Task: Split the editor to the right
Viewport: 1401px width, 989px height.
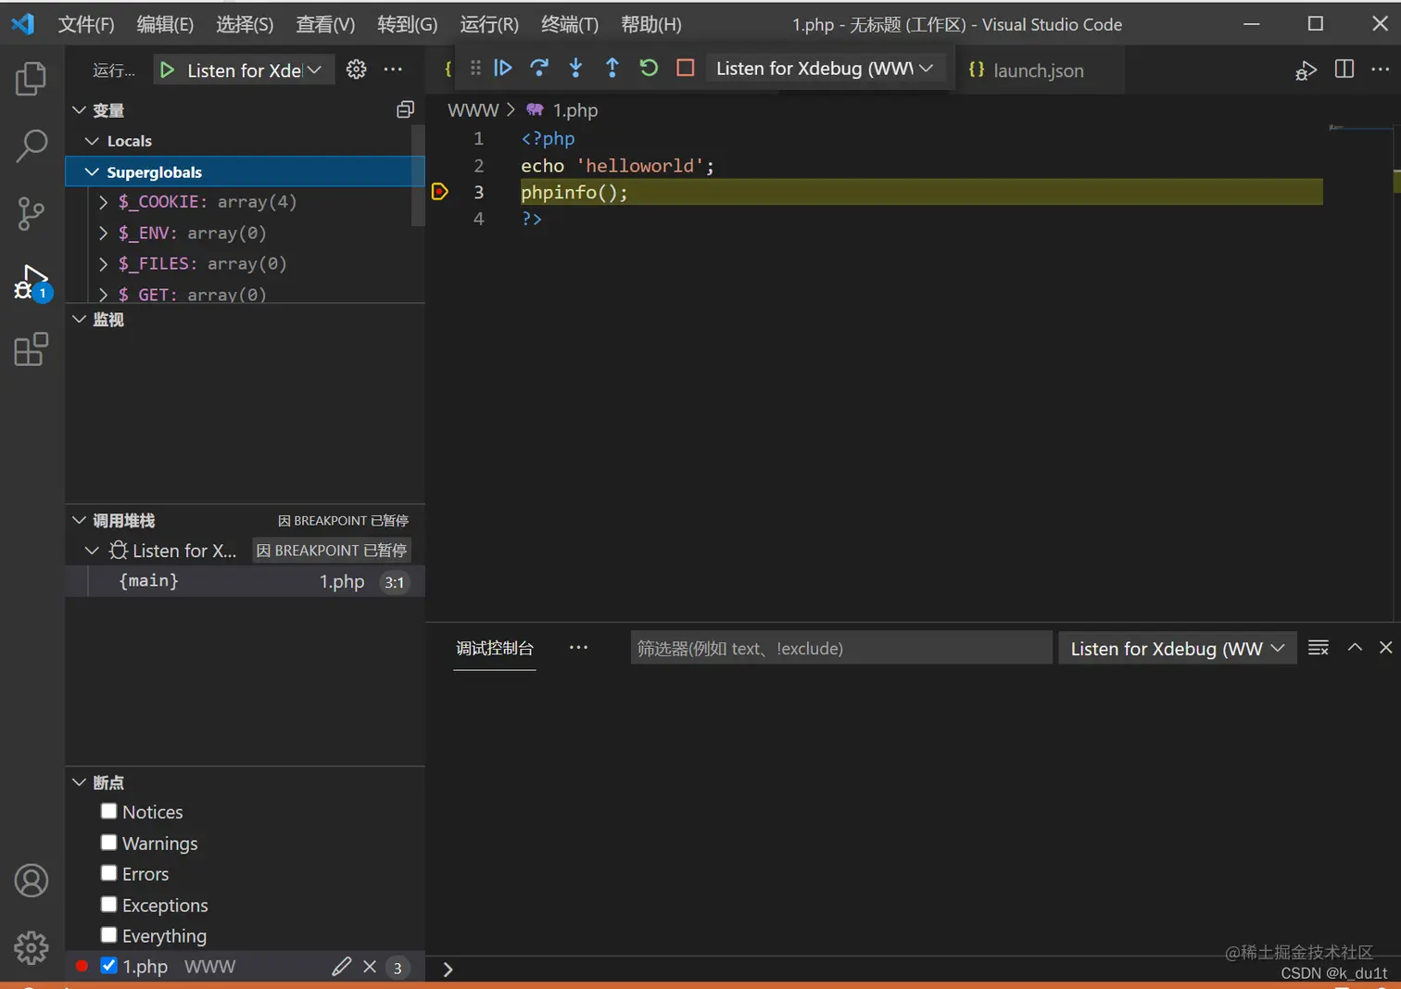Action: 1344,70
